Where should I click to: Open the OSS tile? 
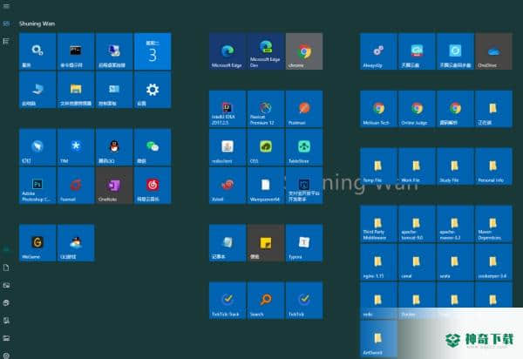266,147
